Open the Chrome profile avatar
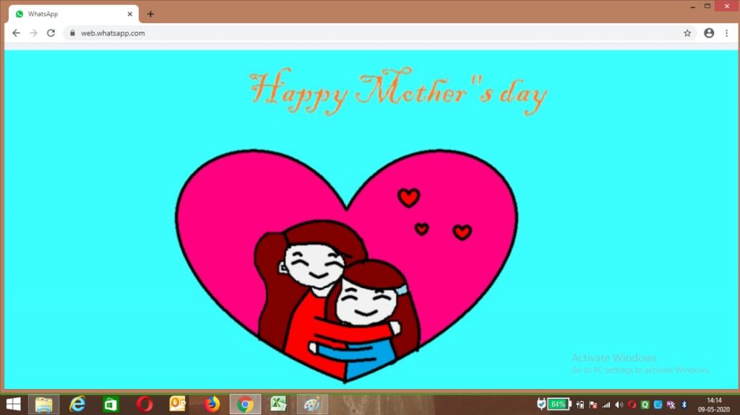The height and width of the screenshot is (415, 740). 709,33
